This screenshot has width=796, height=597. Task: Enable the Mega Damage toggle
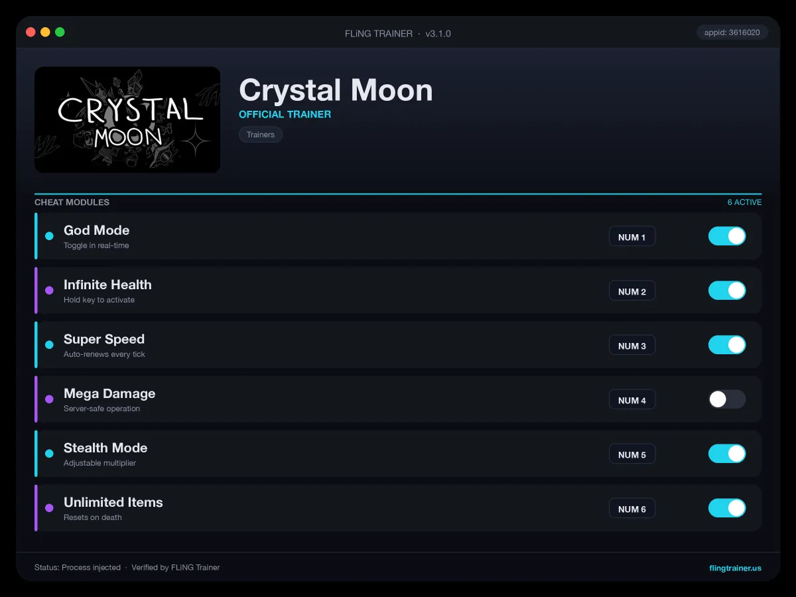tap(727, 399)
